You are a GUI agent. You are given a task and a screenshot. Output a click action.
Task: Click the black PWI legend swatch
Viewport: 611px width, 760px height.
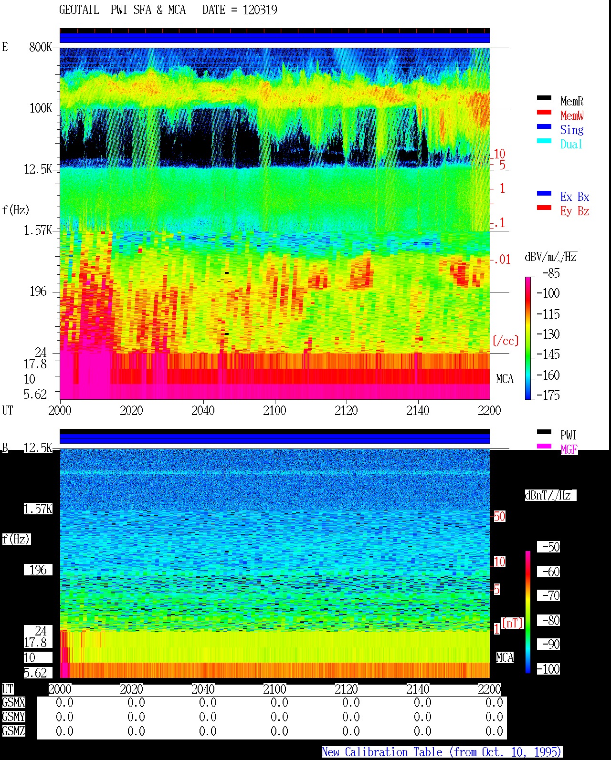pyautogui.click(x=544, y=432)
